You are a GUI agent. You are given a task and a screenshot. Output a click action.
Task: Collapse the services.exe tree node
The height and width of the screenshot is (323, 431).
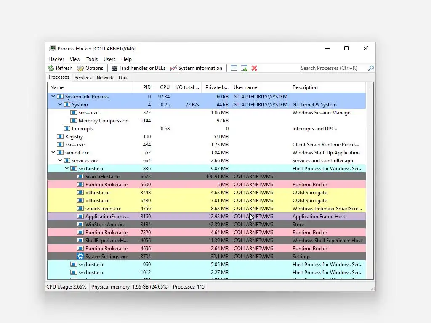click(60, 160)
